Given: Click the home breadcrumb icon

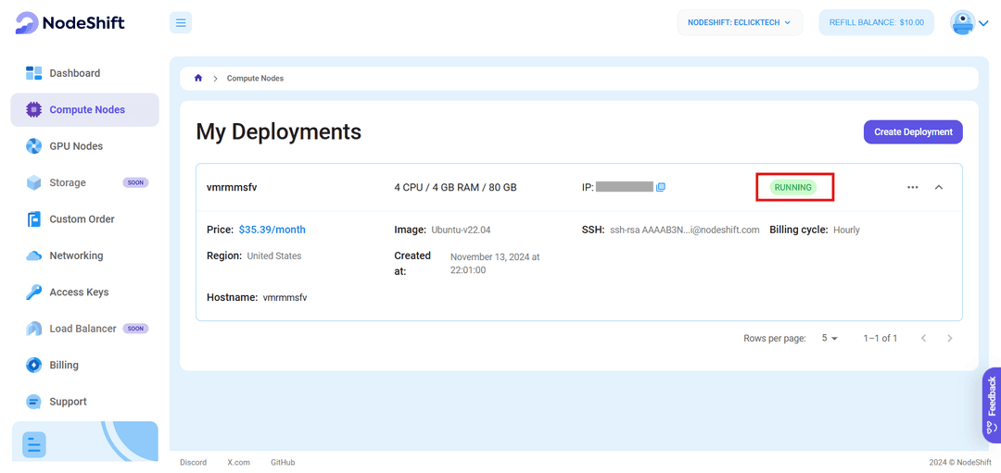Looking at the screenshot, I should tap(198, 79).
